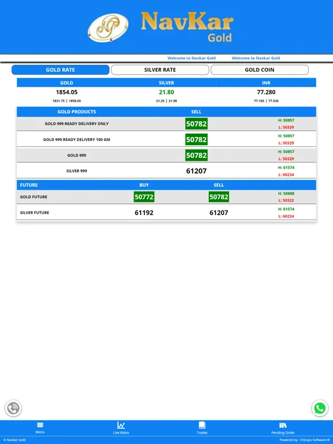Image resolution: width=333 pixels, height=444 pixels.
Task: Click the 'GOLD PRODUCTS' column header
Action: [76, 112]
